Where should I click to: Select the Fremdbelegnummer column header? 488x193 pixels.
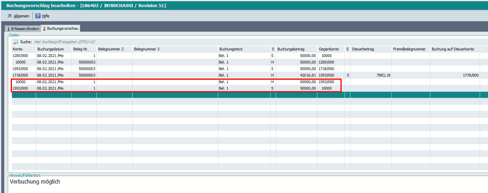pos(409,49)
